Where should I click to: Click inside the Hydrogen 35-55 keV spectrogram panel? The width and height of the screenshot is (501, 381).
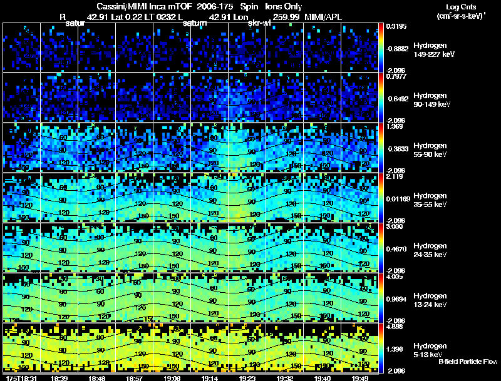191,198
